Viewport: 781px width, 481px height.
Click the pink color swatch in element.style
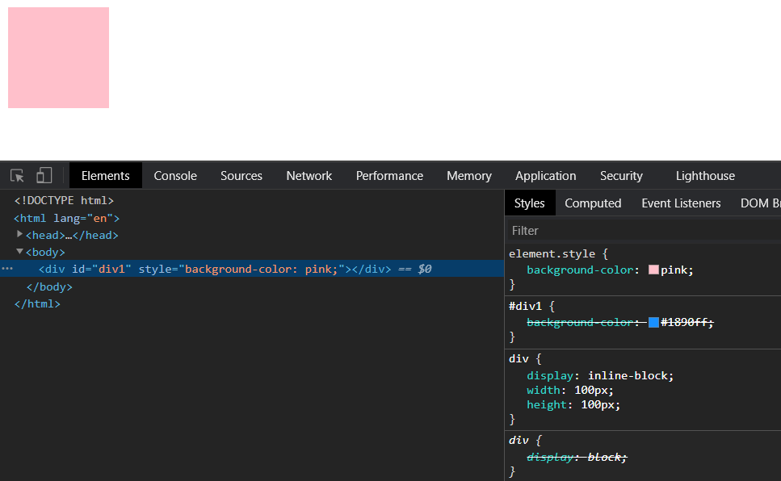(653, 270)
